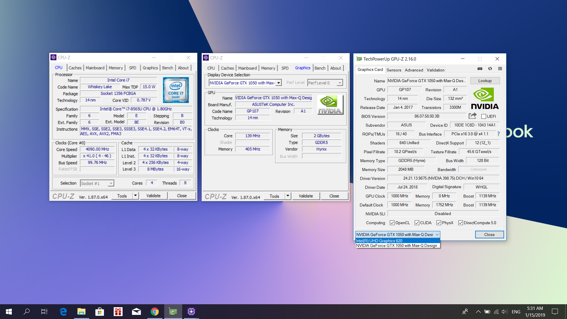567x319 pixels.
Task: Click BIOS Version 86.07.58.00.3B field
Action: pyautogui.click(x=427, y=116)
